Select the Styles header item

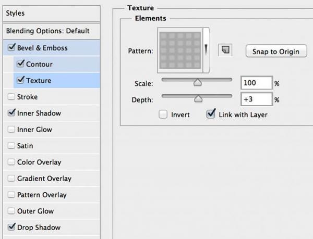(x=16, y=13)
